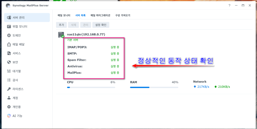
Task: Click the 개인용 gear icon
Action: (x=9, y=107)
